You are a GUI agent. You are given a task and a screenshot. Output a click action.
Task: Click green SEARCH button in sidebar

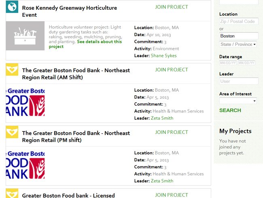(230, 110)
